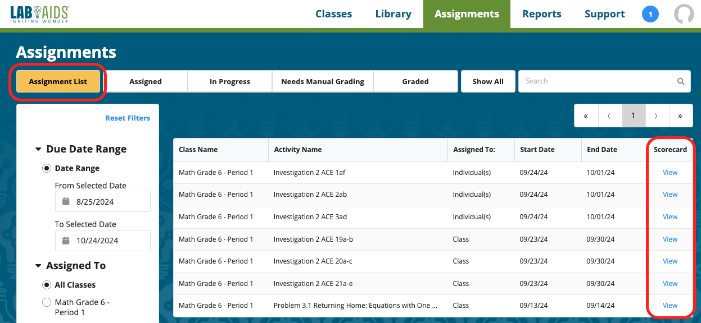Click the profile avatar icon
The height and width of the screenshot is (323, 701).
tap(684, 13)
